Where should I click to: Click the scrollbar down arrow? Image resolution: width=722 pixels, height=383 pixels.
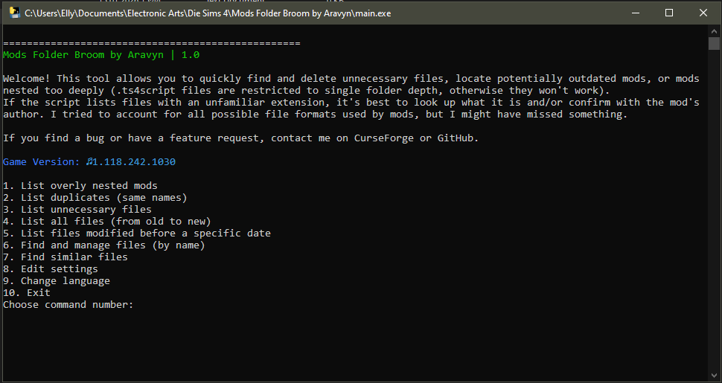click(x=715, y=376)
